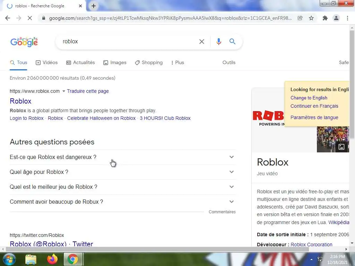Open the extensions puzzle icon
This screenshot has width=355, height=266.
coord(325,18)
